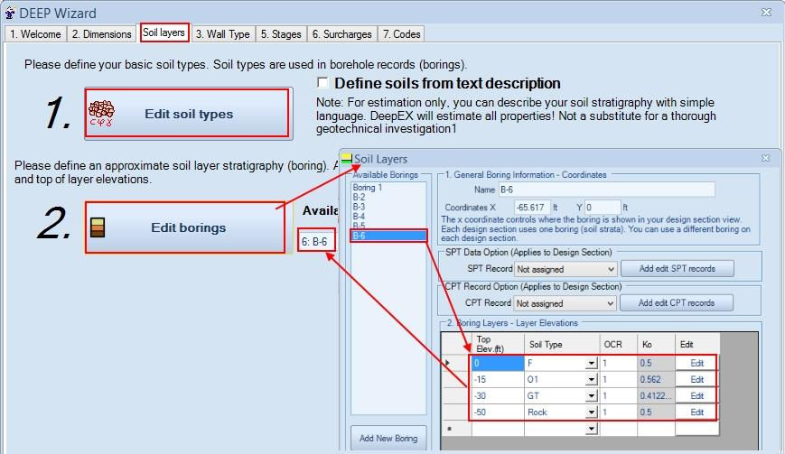Click Add edit SPT records button
Image resolution: width=785 pixels, height=454 pixels.
[677, 268]
